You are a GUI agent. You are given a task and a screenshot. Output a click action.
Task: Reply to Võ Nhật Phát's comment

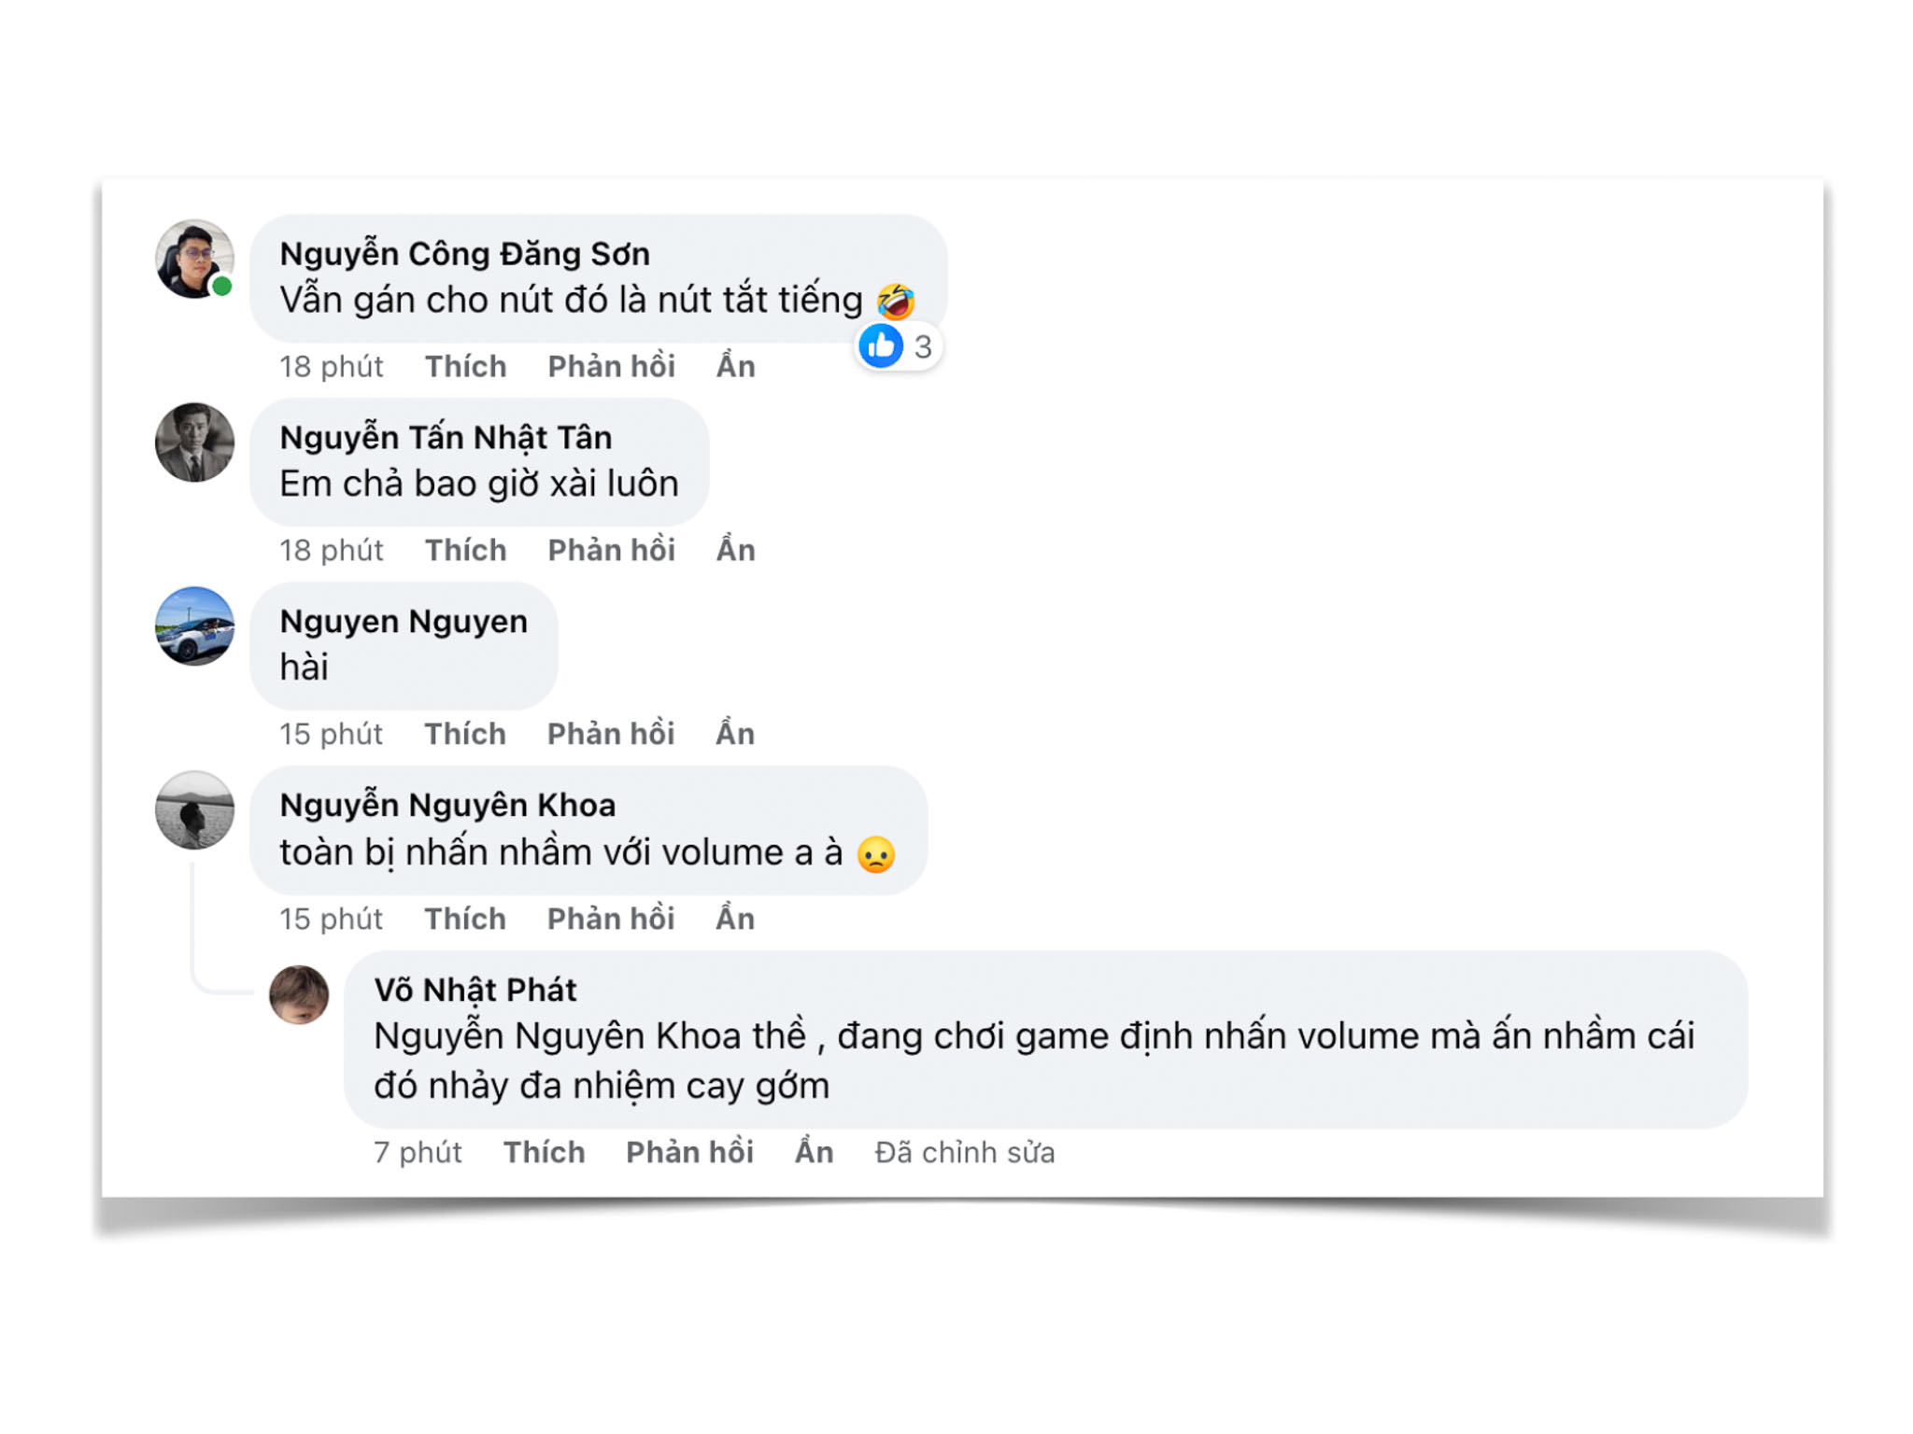(689, 1152)
